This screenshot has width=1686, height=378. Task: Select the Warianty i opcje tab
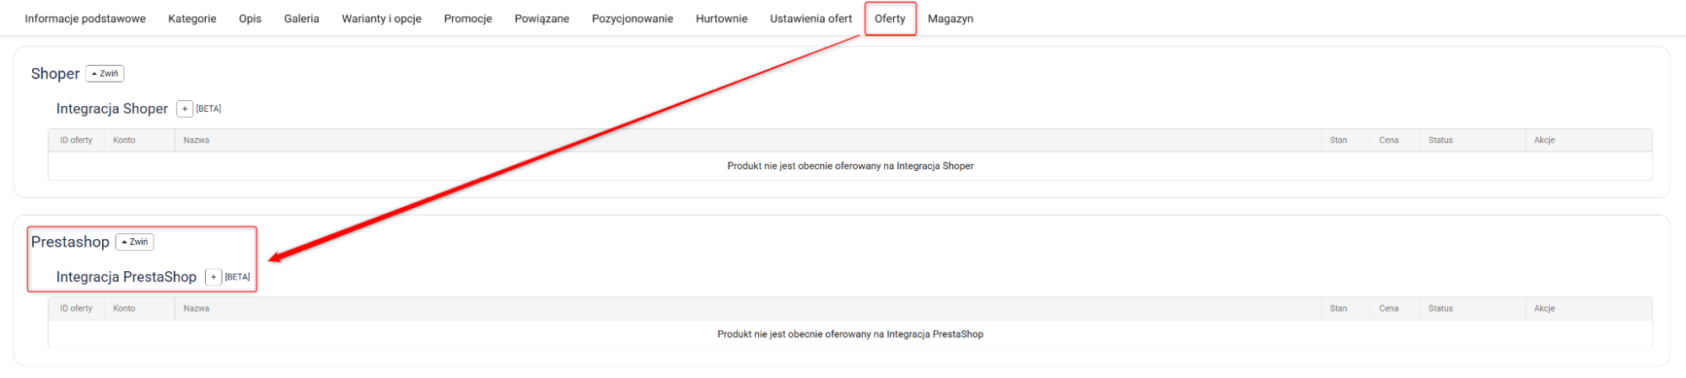381,19
